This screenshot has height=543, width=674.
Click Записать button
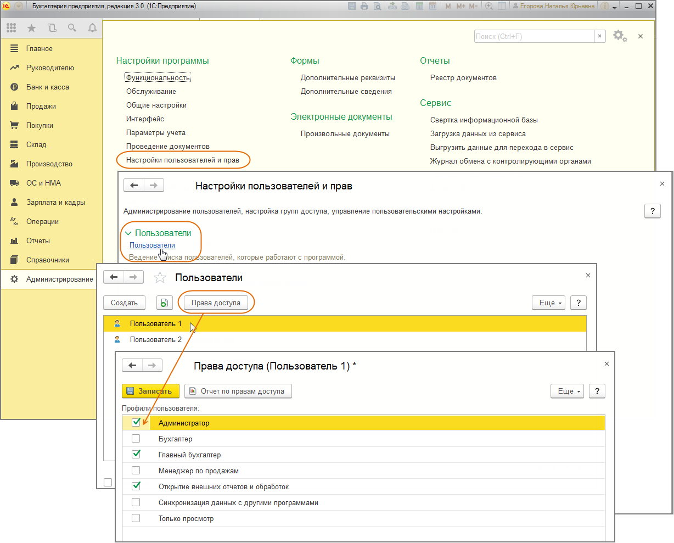(x=150, y=391)
